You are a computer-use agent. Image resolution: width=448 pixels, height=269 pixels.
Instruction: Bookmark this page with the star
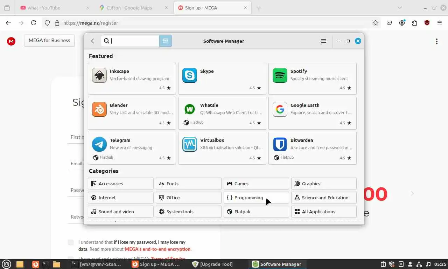pyautogui.click(x=376, y=23)
